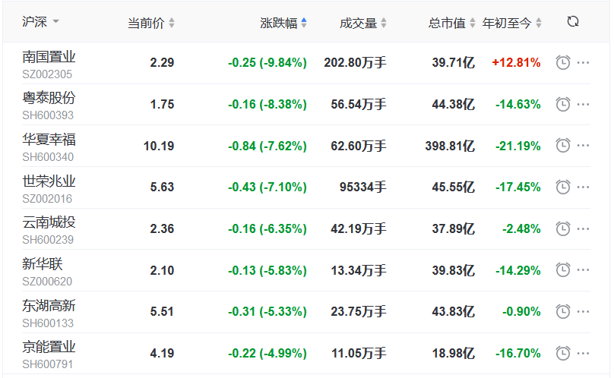Image resolution: width=614 pixels, height=378 pixels.
Task: Click the refresh icon in the header
Action: click(x=573, y=21)
